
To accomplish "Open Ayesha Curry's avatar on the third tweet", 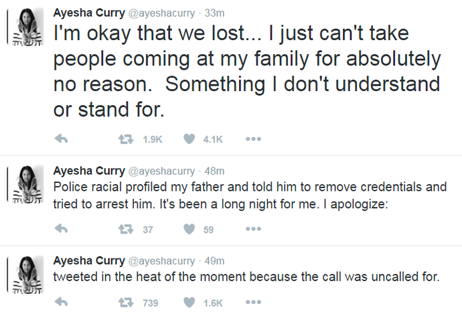I will (28, 273).
